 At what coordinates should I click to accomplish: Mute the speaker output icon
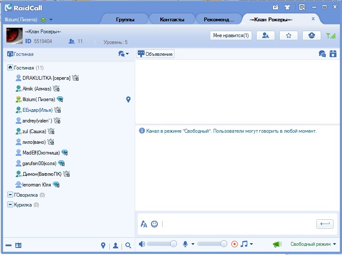tap(142, 244)
